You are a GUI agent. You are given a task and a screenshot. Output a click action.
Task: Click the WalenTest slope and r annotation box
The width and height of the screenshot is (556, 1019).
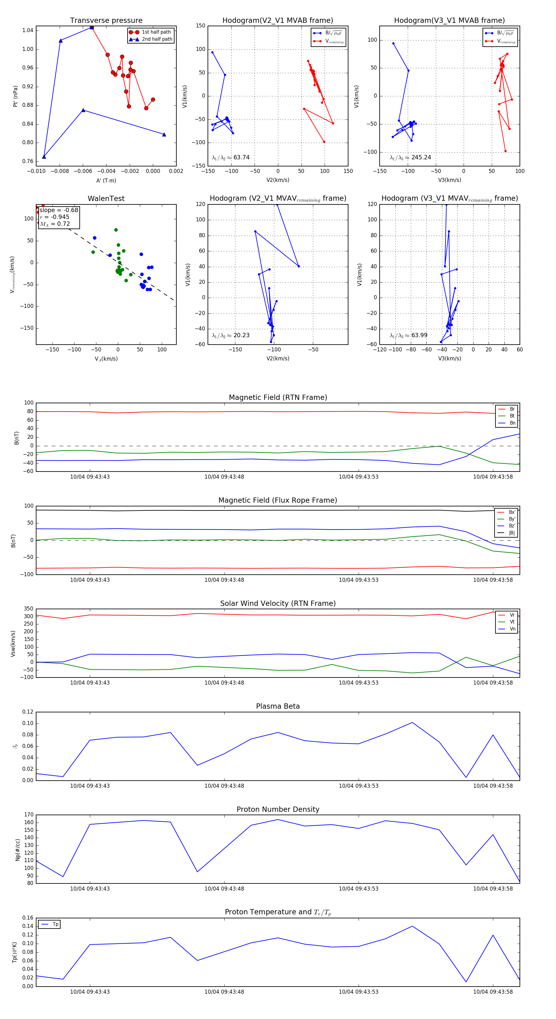(x=59, y=217)
